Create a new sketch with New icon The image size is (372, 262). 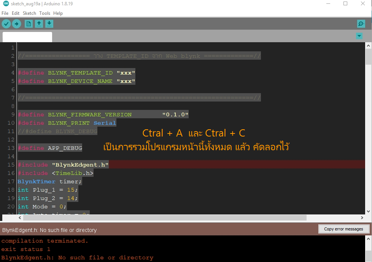(29, 24)
